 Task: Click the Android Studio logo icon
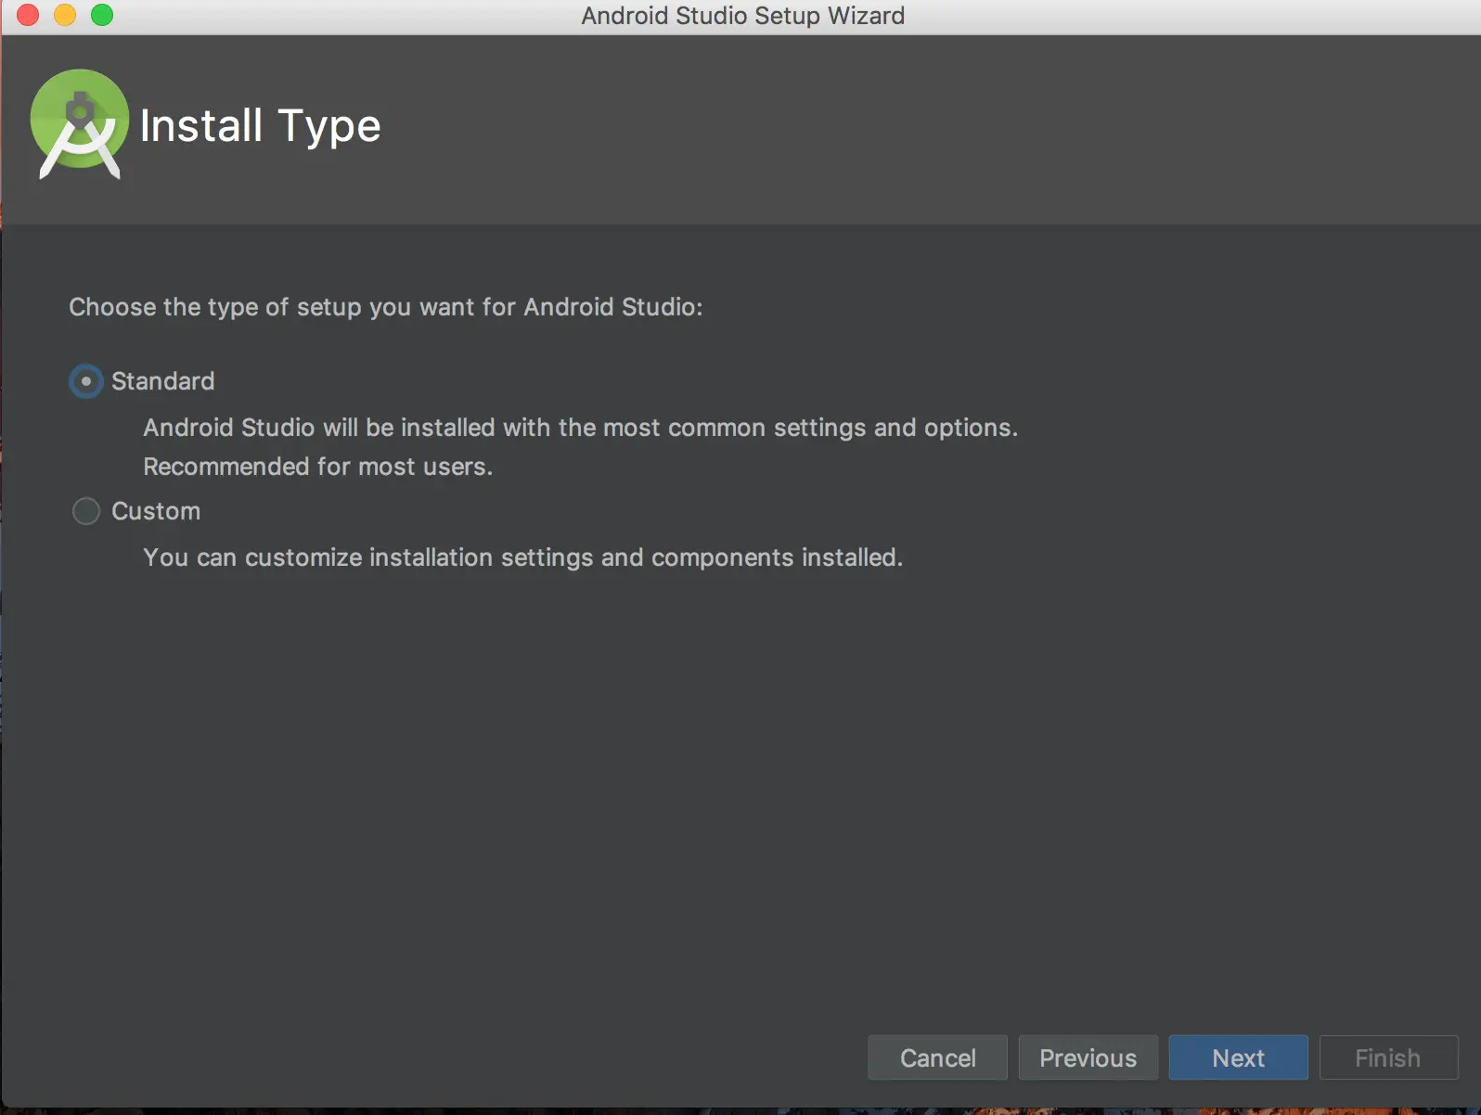pyautogui.click(x=80, y=123)
